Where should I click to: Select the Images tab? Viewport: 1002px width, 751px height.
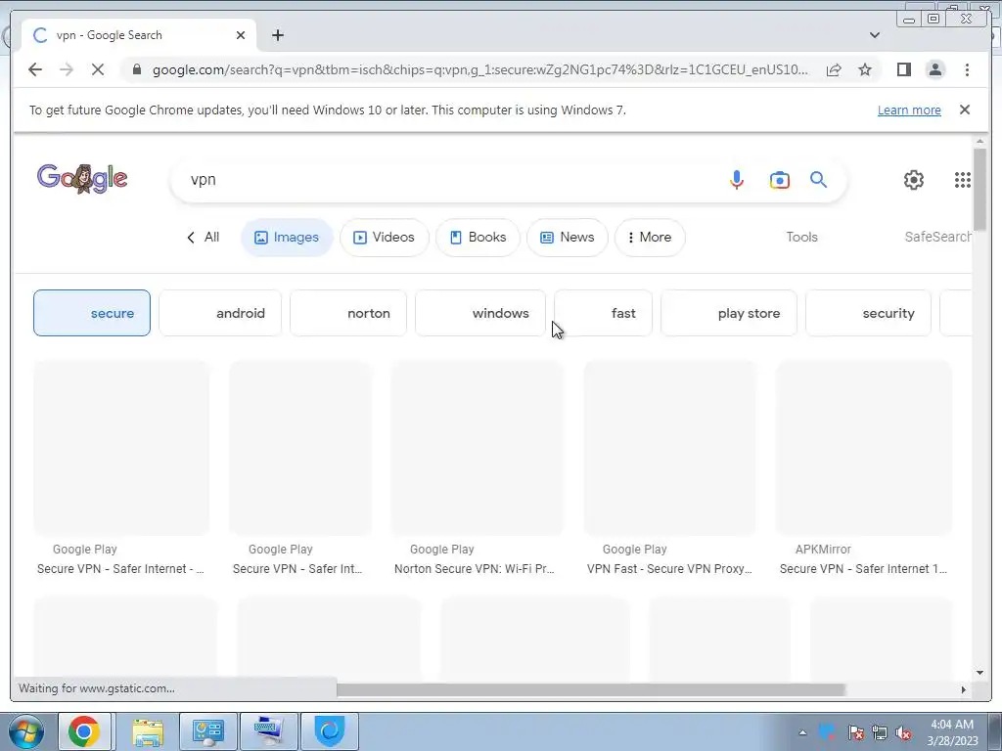tap(287, 238)
